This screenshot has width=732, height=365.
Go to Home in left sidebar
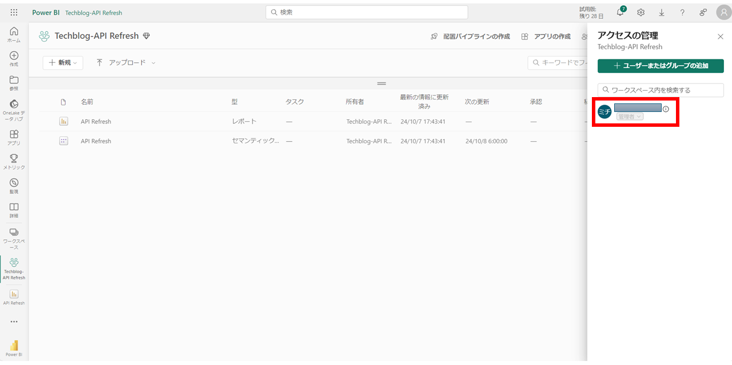pos(14,34)
